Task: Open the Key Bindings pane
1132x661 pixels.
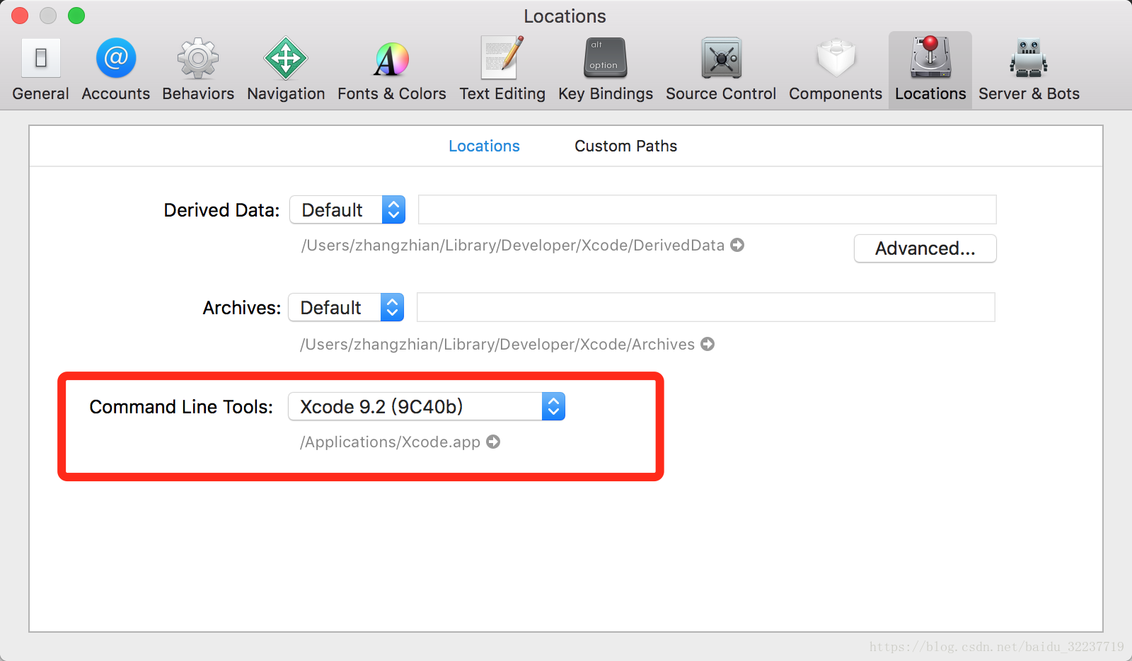Action: click(x=606, y=69)
